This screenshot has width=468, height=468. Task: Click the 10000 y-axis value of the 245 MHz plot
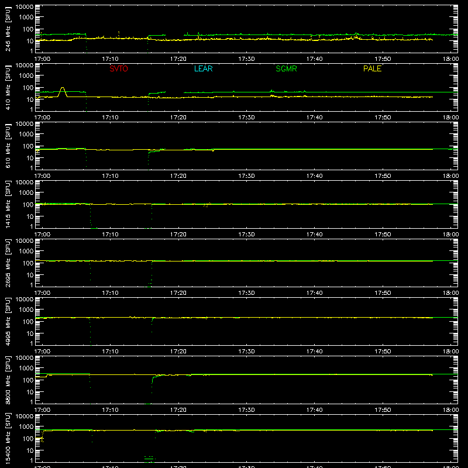[25, 7]
